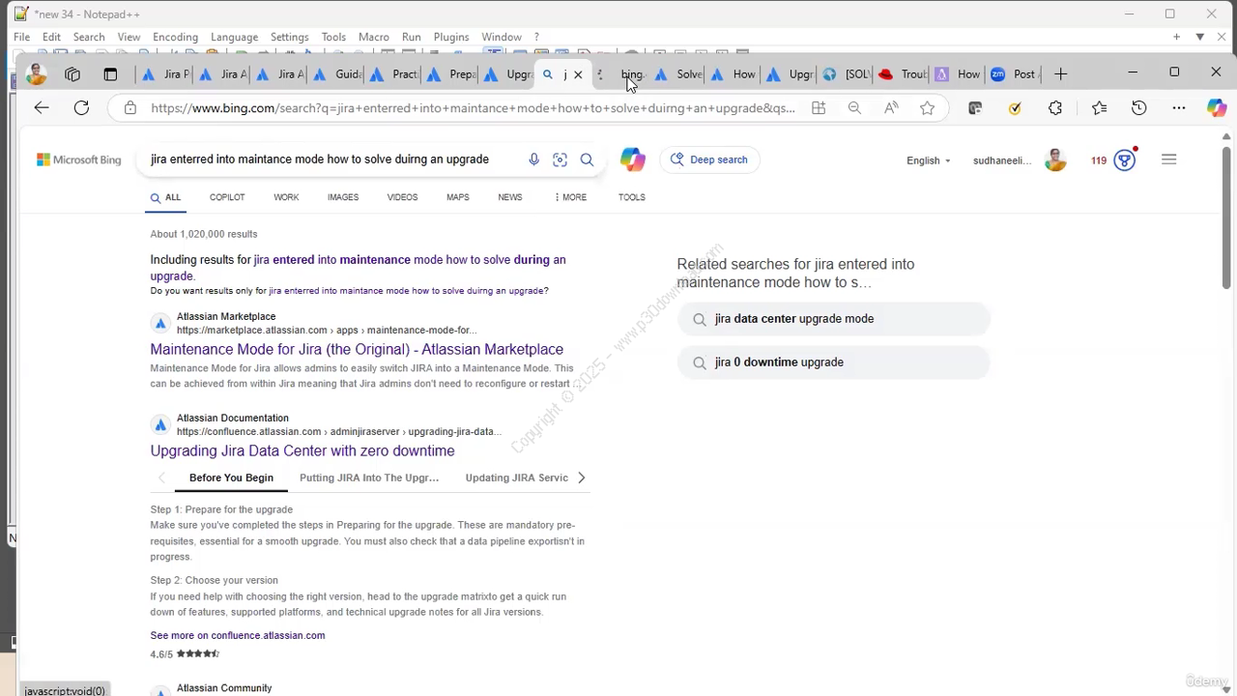Open the English language dropdown
This screenshot has width=1237, height=696.
[x=929, y=160]
